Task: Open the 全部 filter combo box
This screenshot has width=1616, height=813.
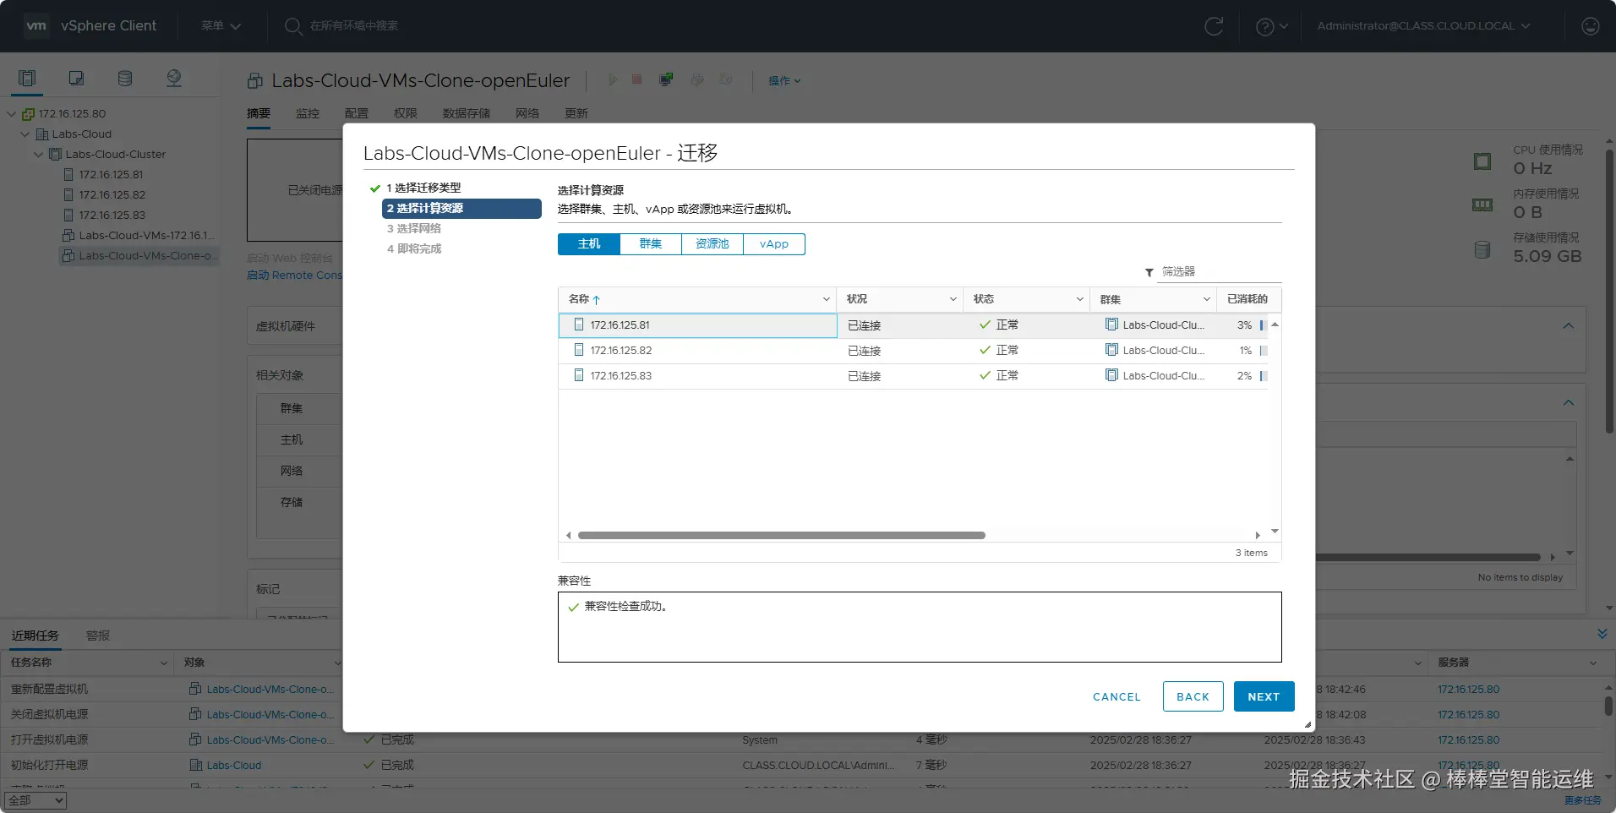Action: point(35,800)
